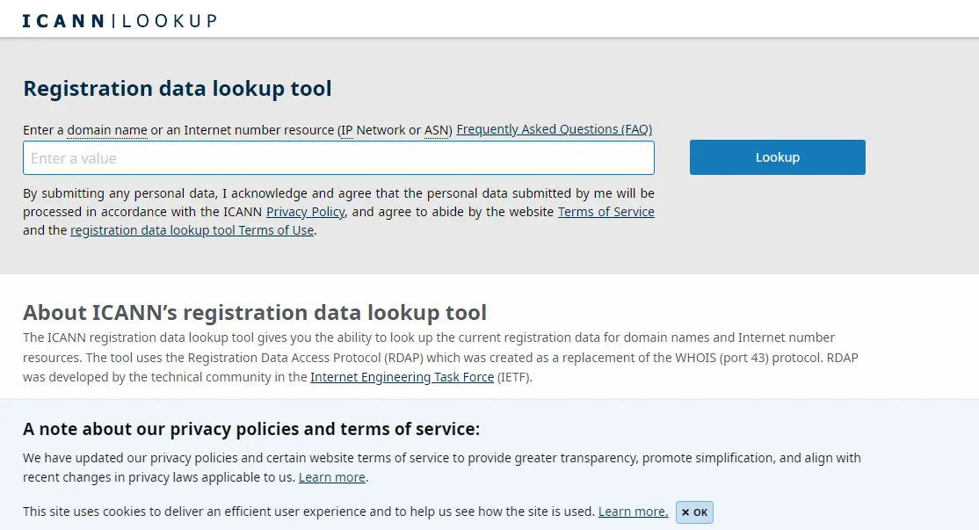Click Registration data lookup tool heading

coord(178,89)
